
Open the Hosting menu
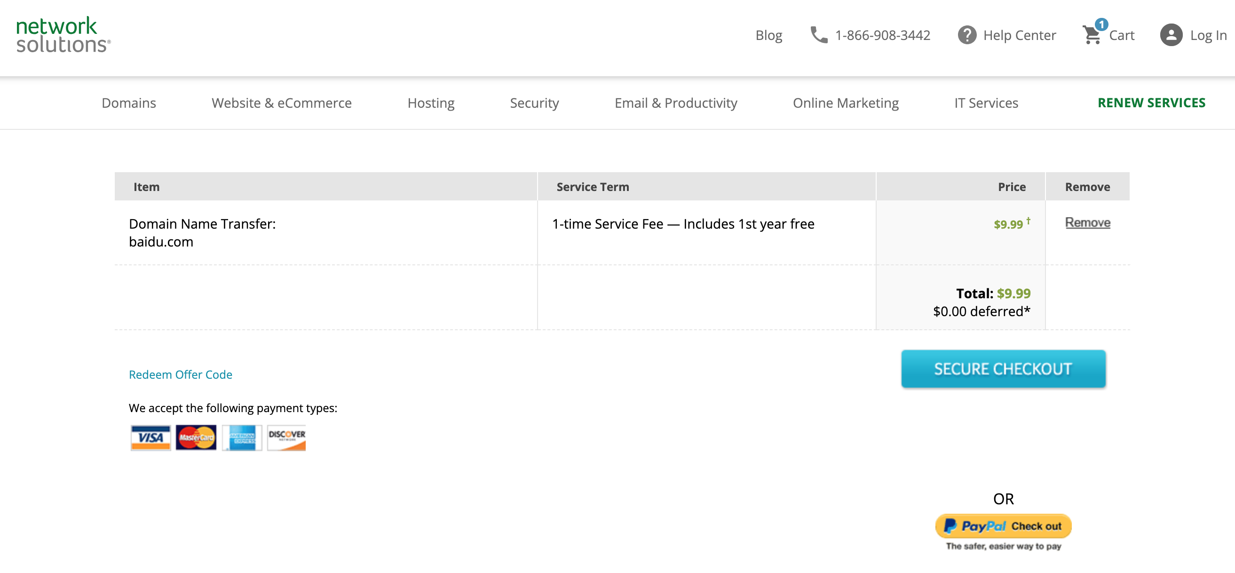tap(430, 103)
